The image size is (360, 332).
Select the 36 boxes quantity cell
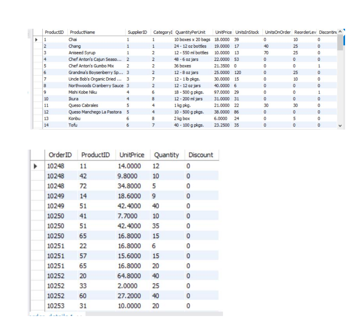click(x=183, y=66)
